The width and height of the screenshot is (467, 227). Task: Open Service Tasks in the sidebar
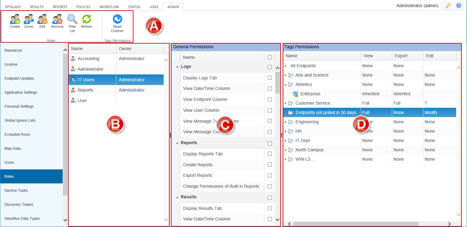click(x=16, y=191)
